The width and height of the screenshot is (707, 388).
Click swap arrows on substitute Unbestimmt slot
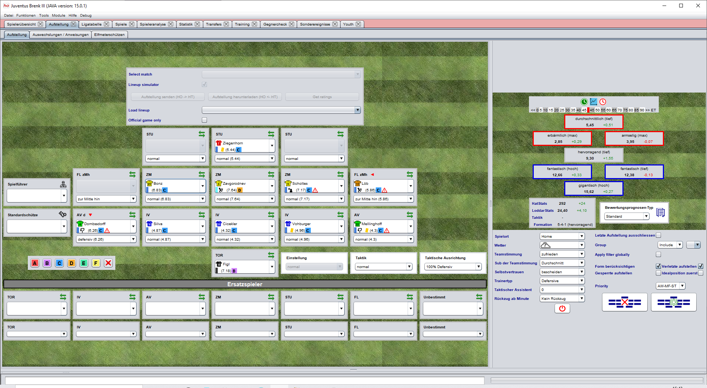(x=479, y=297)
